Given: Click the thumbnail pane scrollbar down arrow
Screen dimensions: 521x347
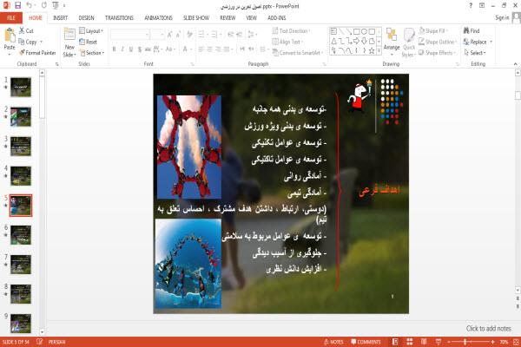Looking at the screenshot, I should point(42,331).
